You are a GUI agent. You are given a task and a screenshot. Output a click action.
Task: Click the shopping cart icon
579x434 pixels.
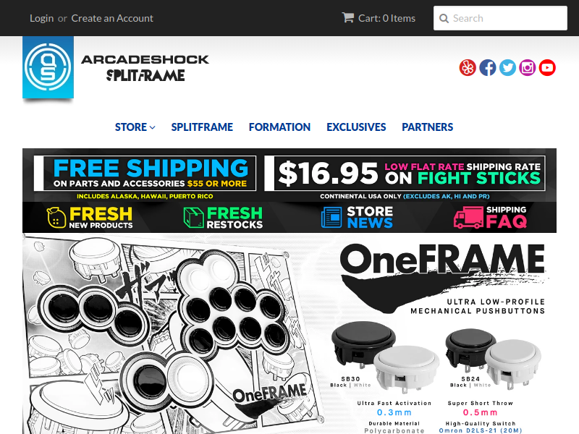tap(347, 17)
